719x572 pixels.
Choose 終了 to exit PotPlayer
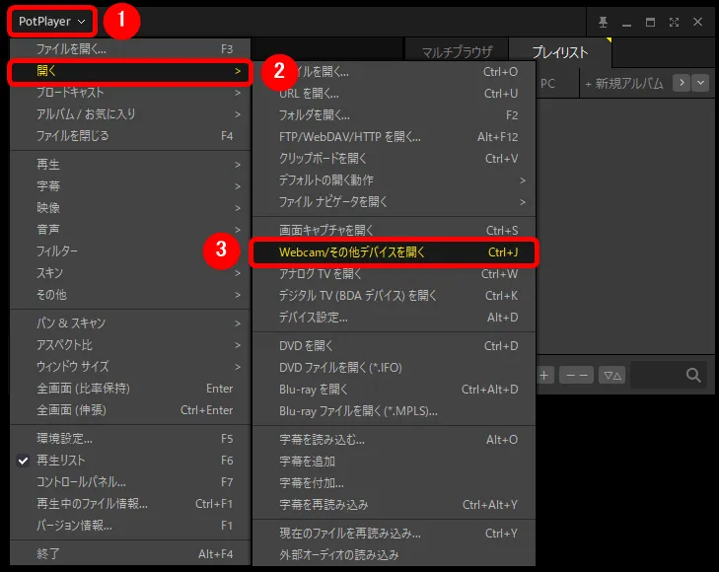(x=130, y=553)
